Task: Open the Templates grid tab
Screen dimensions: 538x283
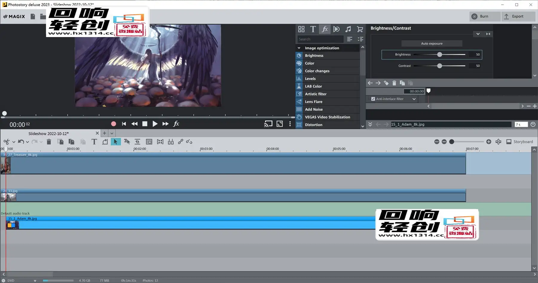Action: pyautogui.click(x=301, y=29)
